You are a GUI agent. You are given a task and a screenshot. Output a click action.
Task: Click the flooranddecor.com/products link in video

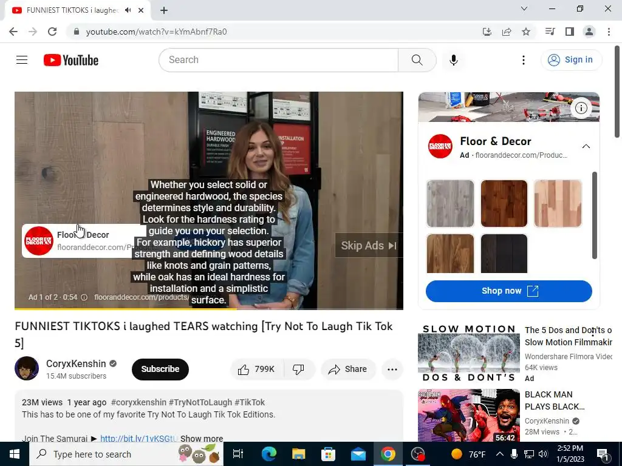pos(141,297)
